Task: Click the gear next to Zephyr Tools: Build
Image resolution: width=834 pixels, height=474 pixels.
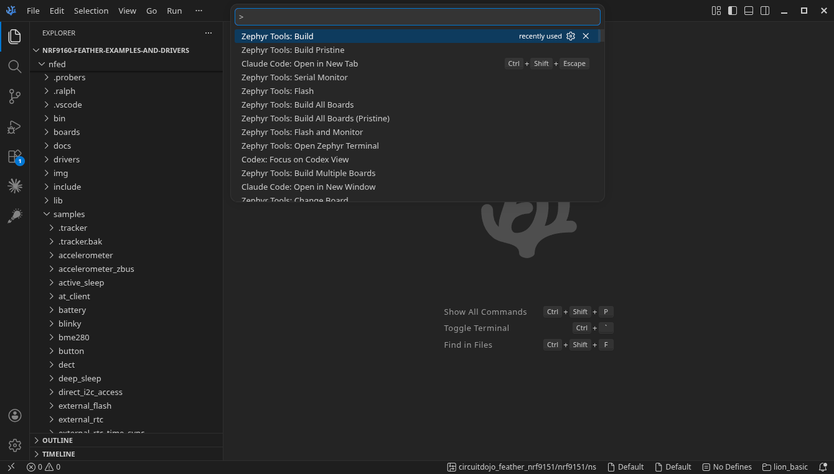Action: click(x=571, y=36)
